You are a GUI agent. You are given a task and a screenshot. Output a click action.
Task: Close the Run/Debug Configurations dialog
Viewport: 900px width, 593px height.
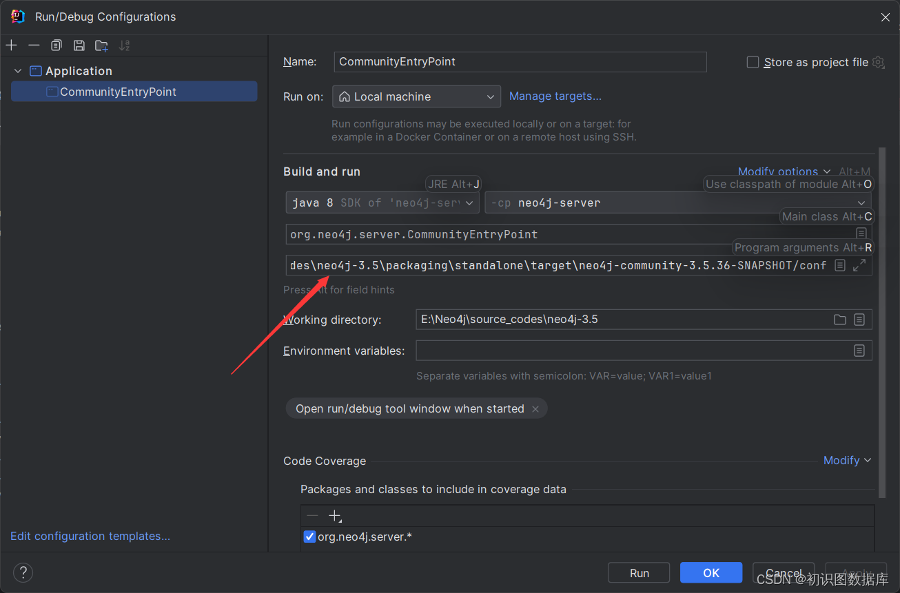[x=886, y=17]
